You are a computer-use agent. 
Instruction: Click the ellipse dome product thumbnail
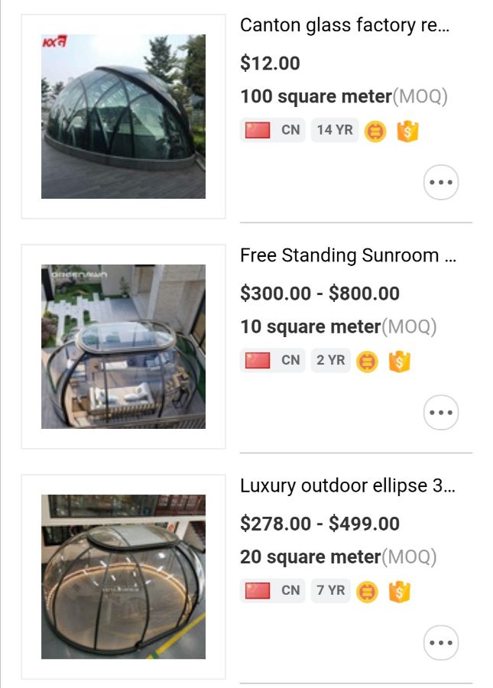pos(123,576)
